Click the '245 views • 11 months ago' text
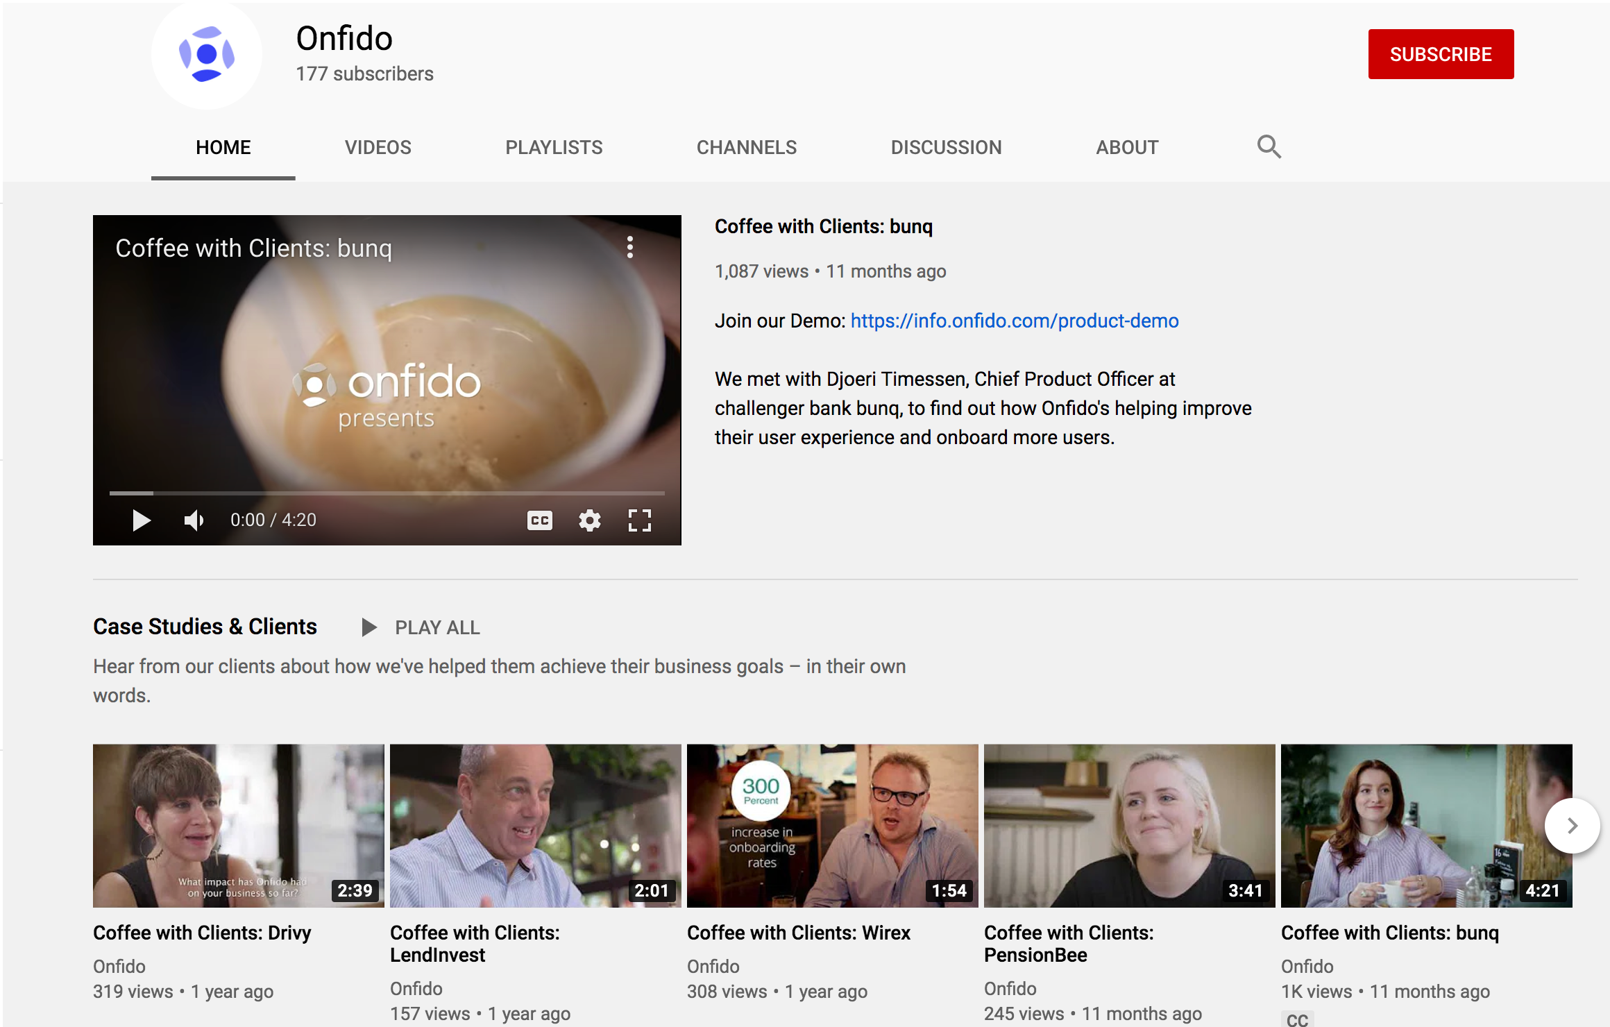Image resolution: width=1610 pixels, height=1027 pixels. click(1093, 1013)
